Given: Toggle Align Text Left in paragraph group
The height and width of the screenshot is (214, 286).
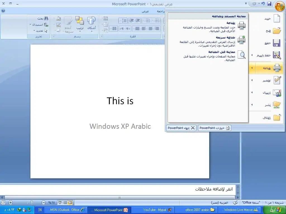Looking at the screenshot, I should tap(144, 29).
